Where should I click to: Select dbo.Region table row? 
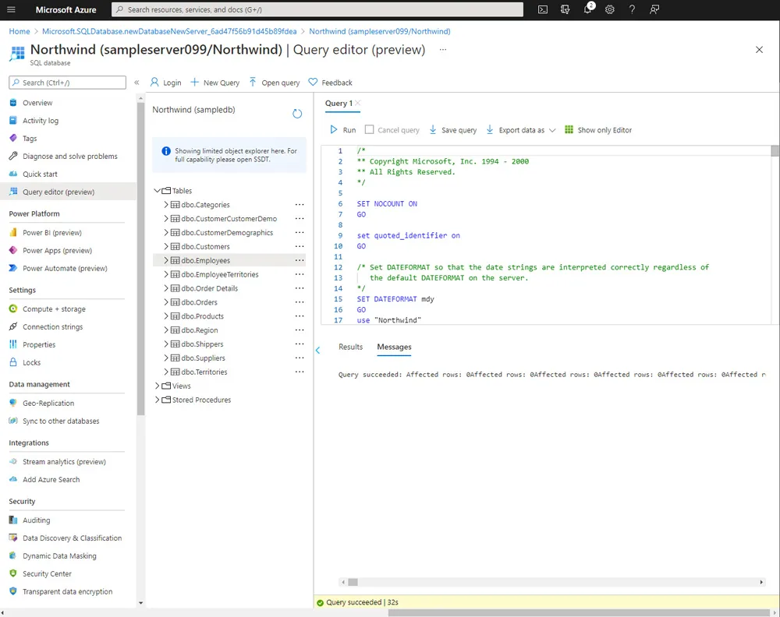(x=229, y=330)
